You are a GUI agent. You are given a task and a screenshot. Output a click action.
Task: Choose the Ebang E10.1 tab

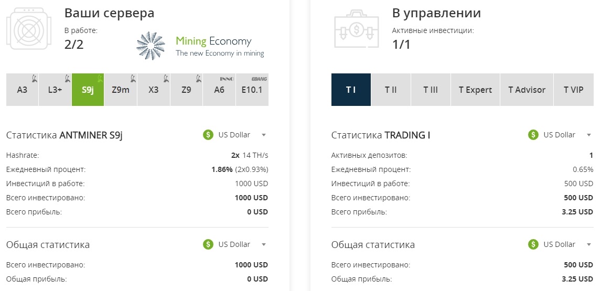tap(252, 90)
